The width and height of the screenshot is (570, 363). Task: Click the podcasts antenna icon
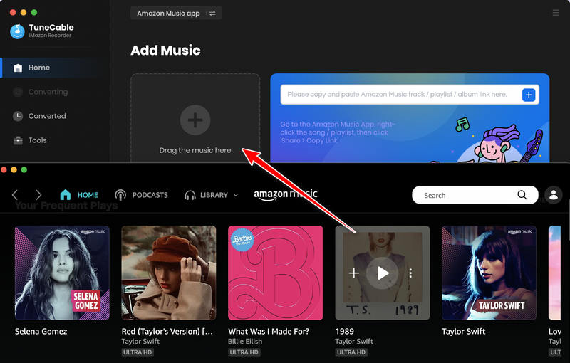[120, 195]
